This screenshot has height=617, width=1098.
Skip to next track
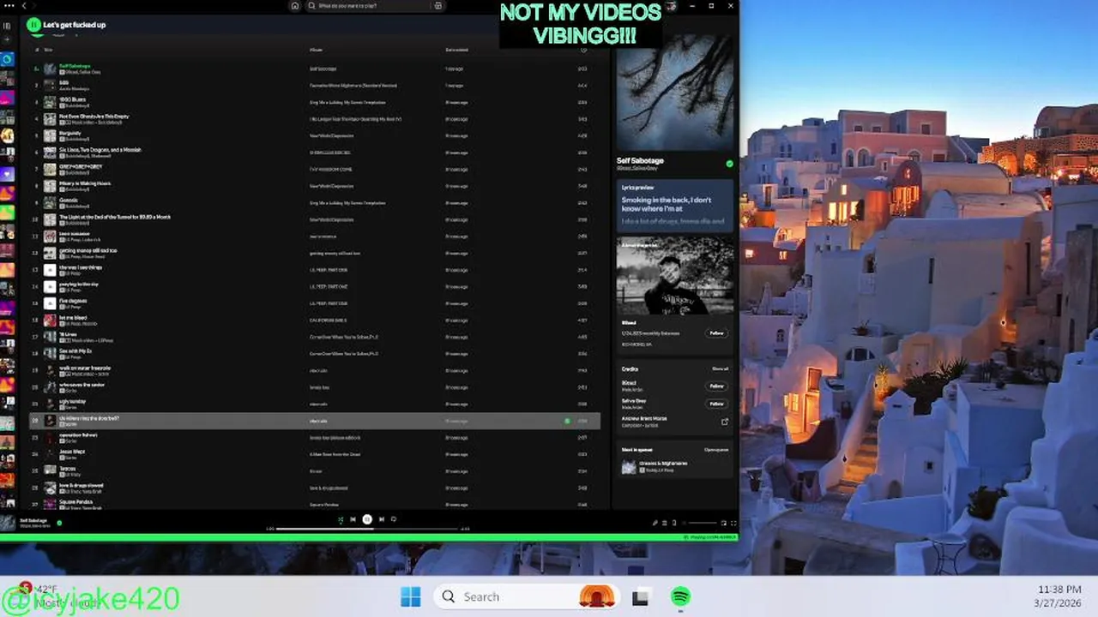382,519
